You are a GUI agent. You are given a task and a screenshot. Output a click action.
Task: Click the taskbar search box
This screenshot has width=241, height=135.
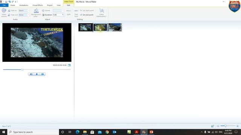[x=33, y=132]
